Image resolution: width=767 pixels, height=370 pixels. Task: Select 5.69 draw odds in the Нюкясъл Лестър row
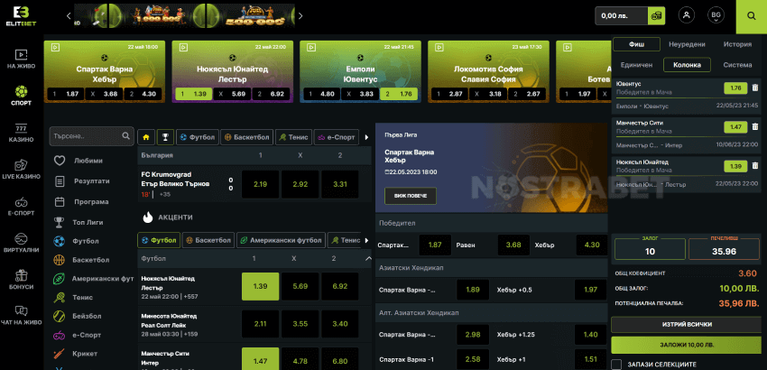pyautogui.click(x=300, y=286)
